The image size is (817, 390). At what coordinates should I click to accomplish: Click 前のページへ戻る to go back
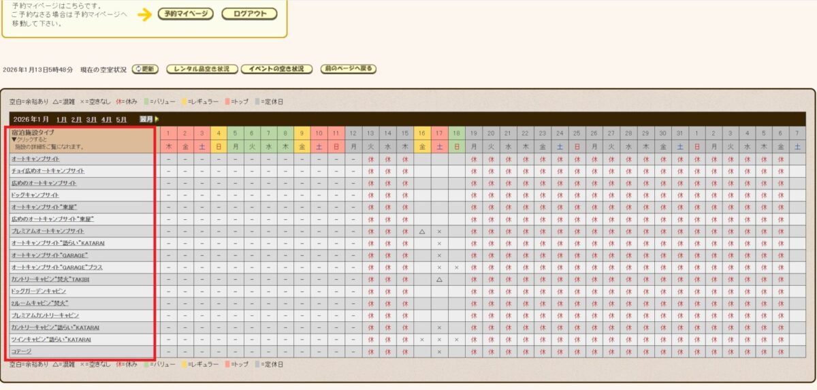pos(348,69)
